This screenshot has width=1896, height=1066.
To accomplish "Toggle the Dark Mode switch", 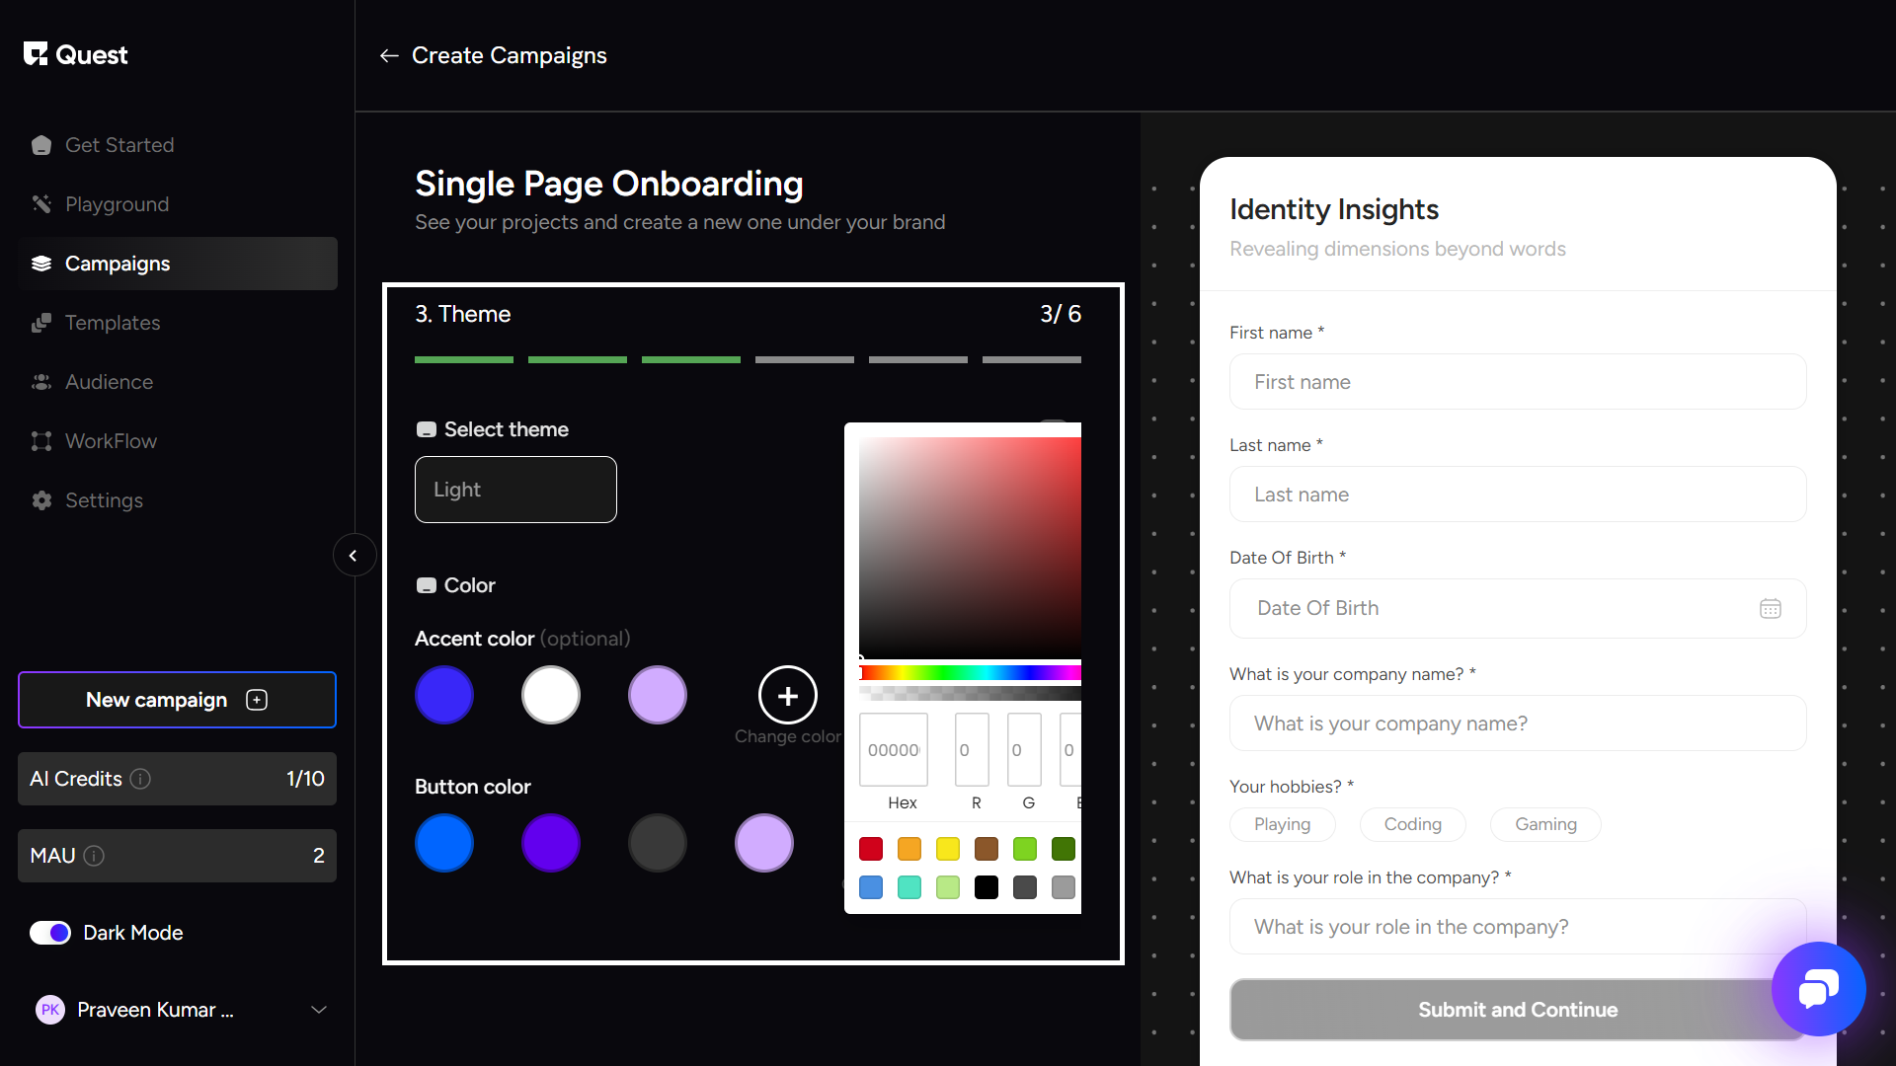I will tap(50, 933).
